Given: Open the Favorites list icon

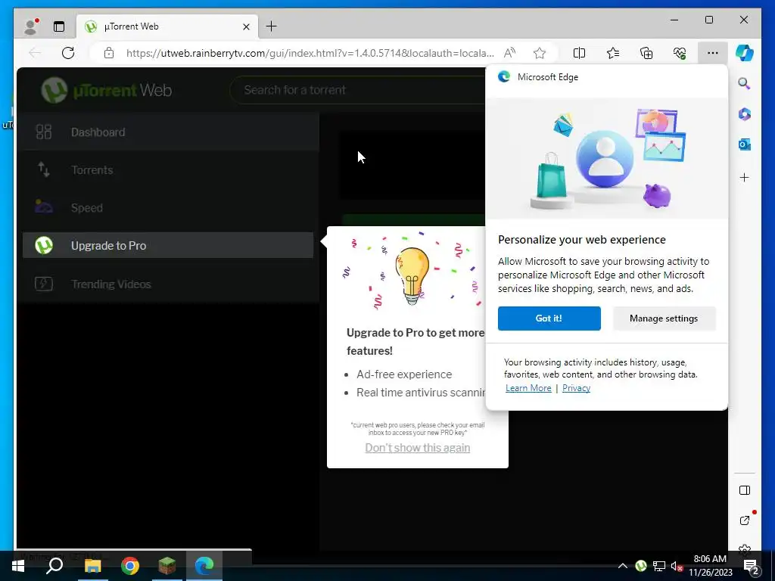Looking at the screenshot, I should pyautogui.click(x=613, y=53).
